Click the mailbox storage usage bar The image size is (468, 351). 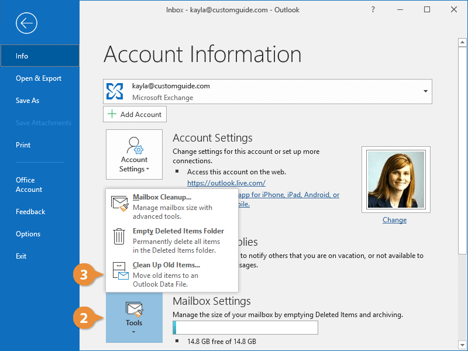[x=245, y=328]
